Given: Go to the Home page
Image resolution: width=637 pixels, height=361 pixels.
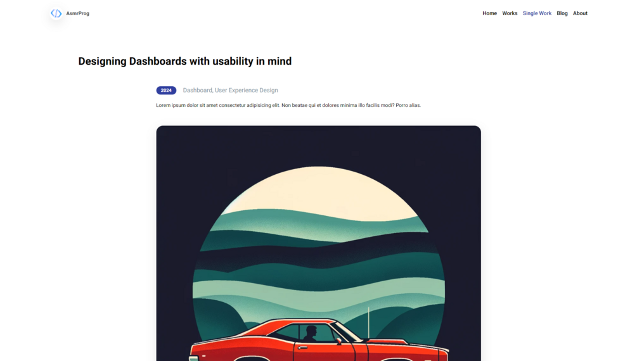Looking at the screenshot, I should [x=489, y=13].
